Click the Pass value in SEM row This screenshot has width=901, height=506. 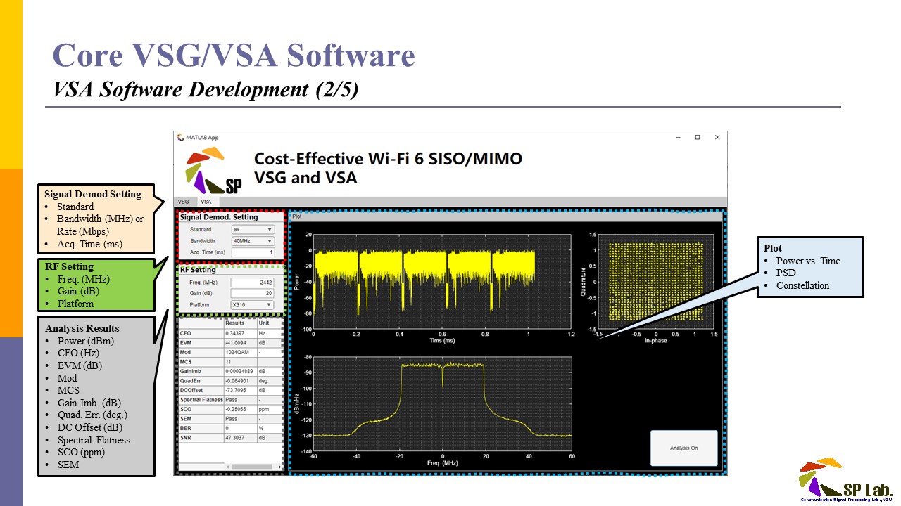pyautogui.click(x=240, y=419)
